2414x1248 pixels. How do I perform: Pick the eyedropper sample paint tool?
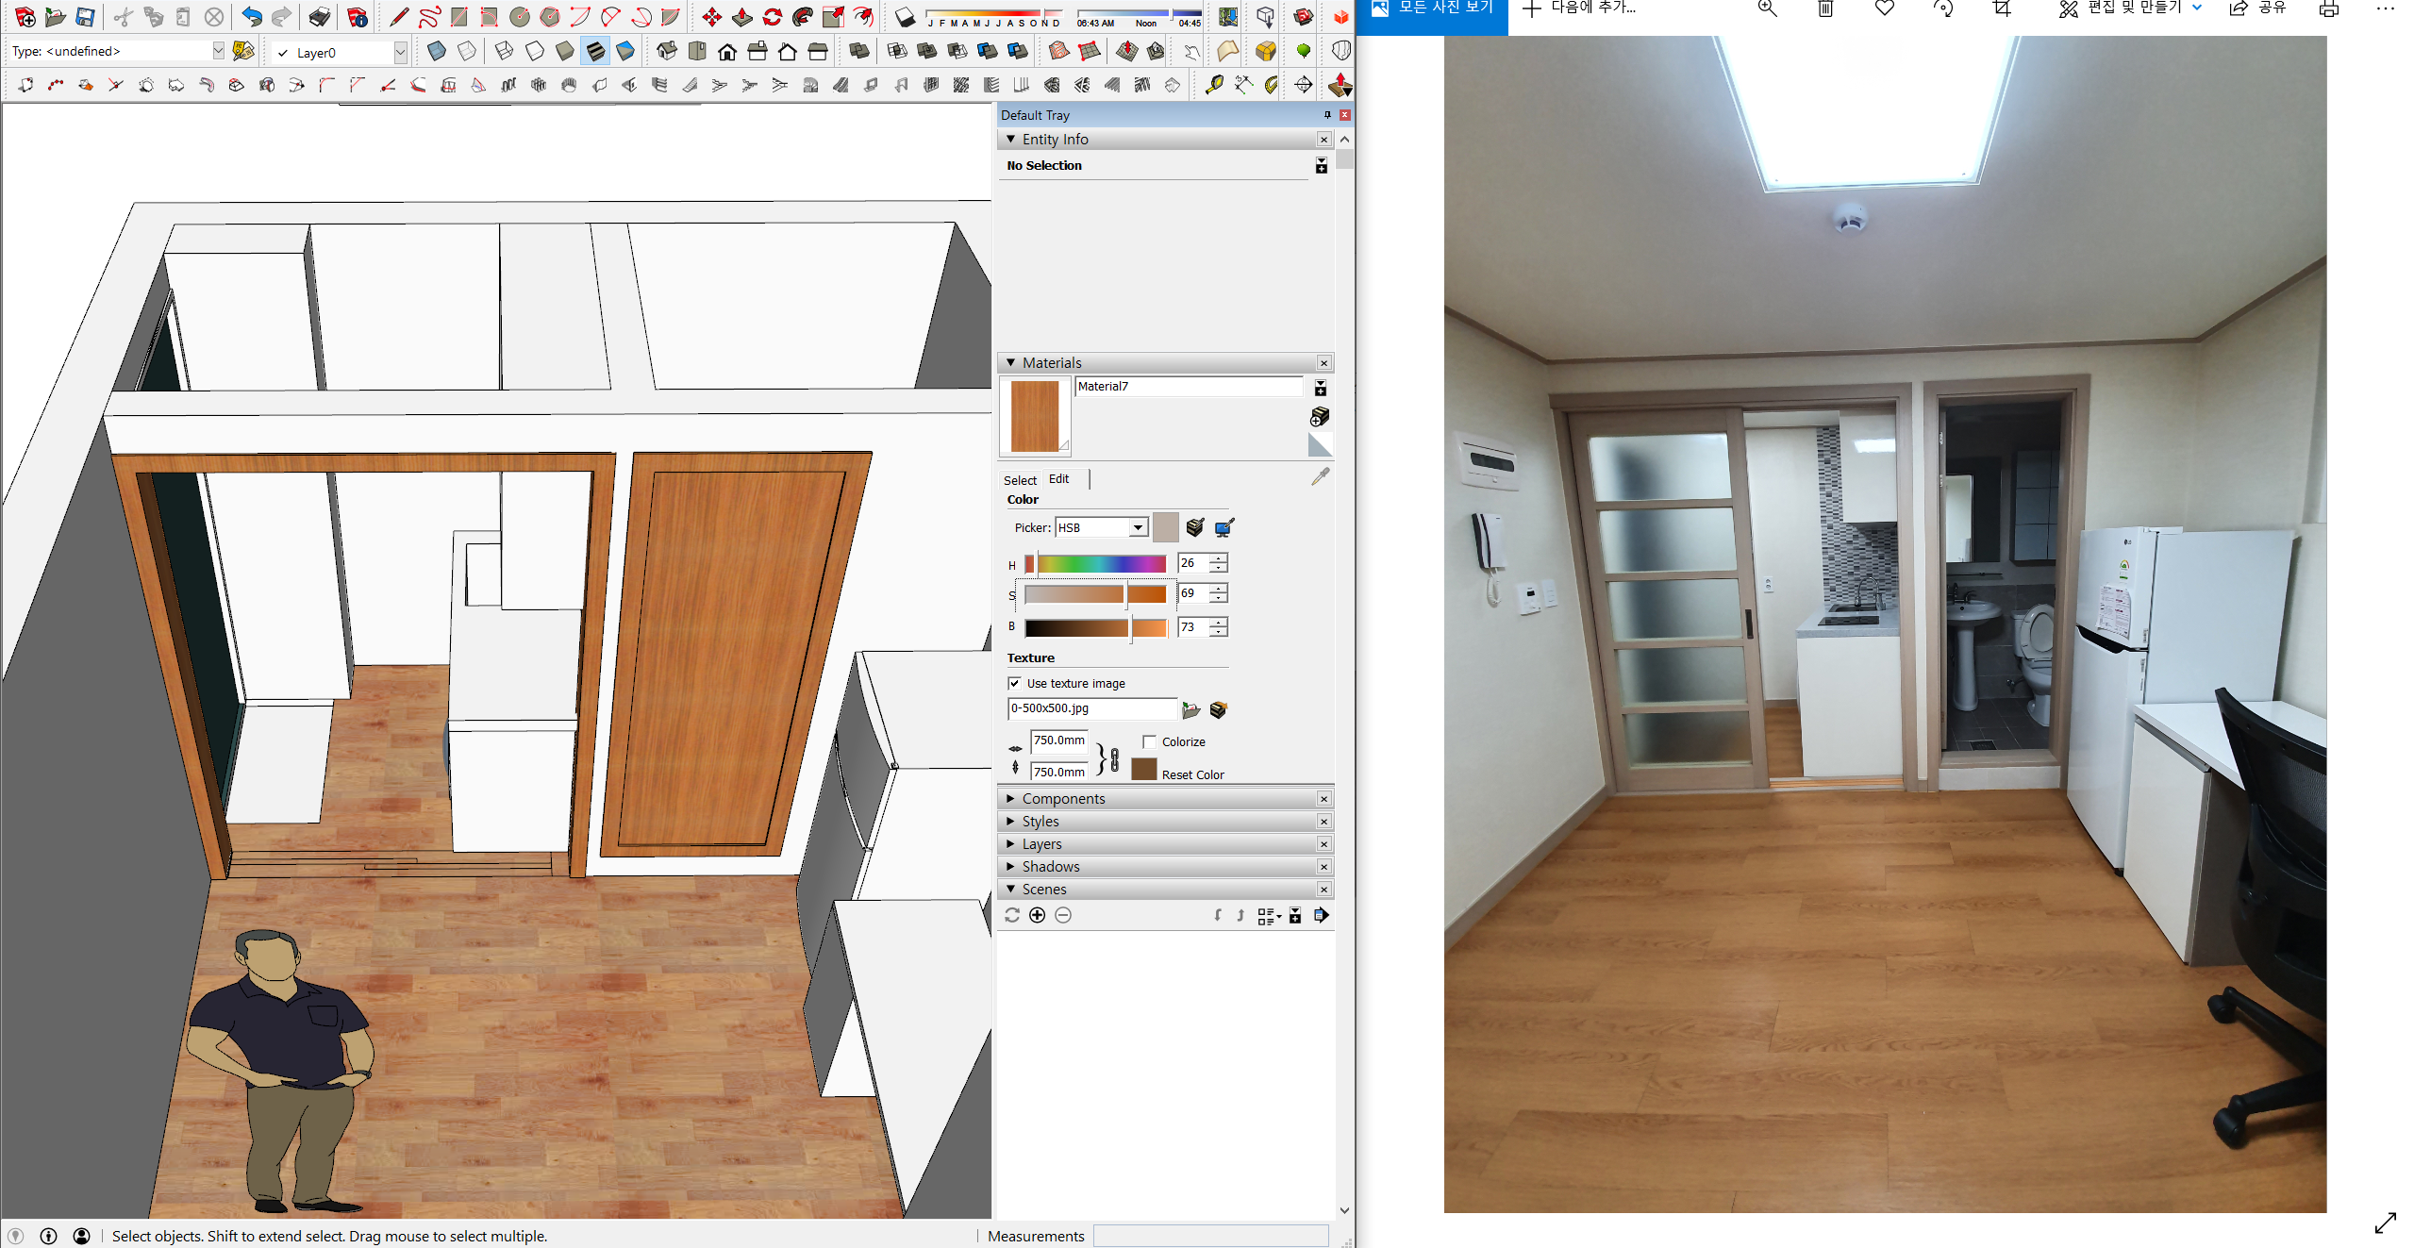coord(1320,477)
